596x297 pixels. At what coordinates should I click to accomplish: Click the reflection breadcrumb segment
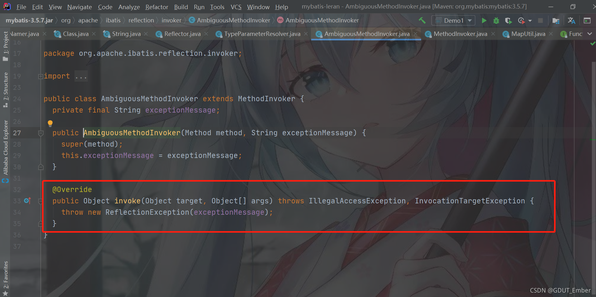tap(141, 20)
